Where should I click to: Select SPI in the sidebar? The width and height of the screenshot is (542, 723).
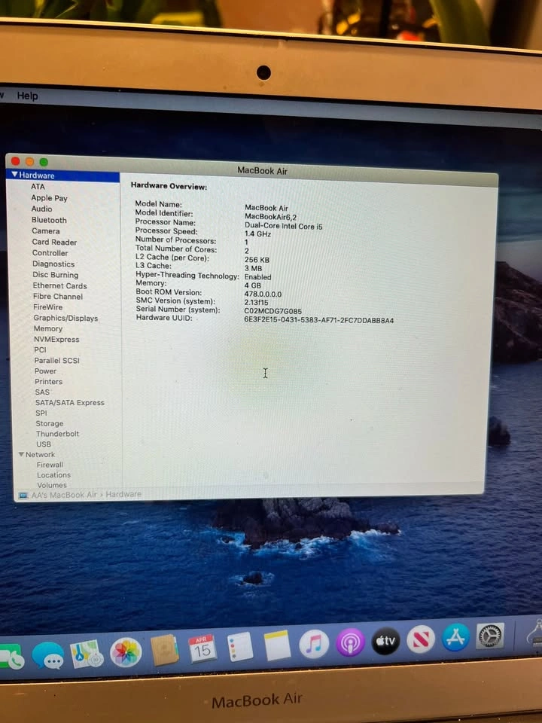tap(41, 413)
